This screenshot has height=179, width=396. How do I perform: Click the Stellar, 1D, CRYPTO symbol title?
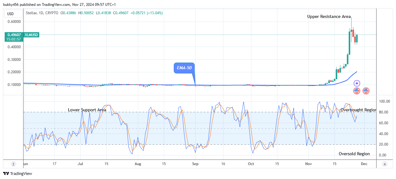pyautogui.click(x=42, y=13)
